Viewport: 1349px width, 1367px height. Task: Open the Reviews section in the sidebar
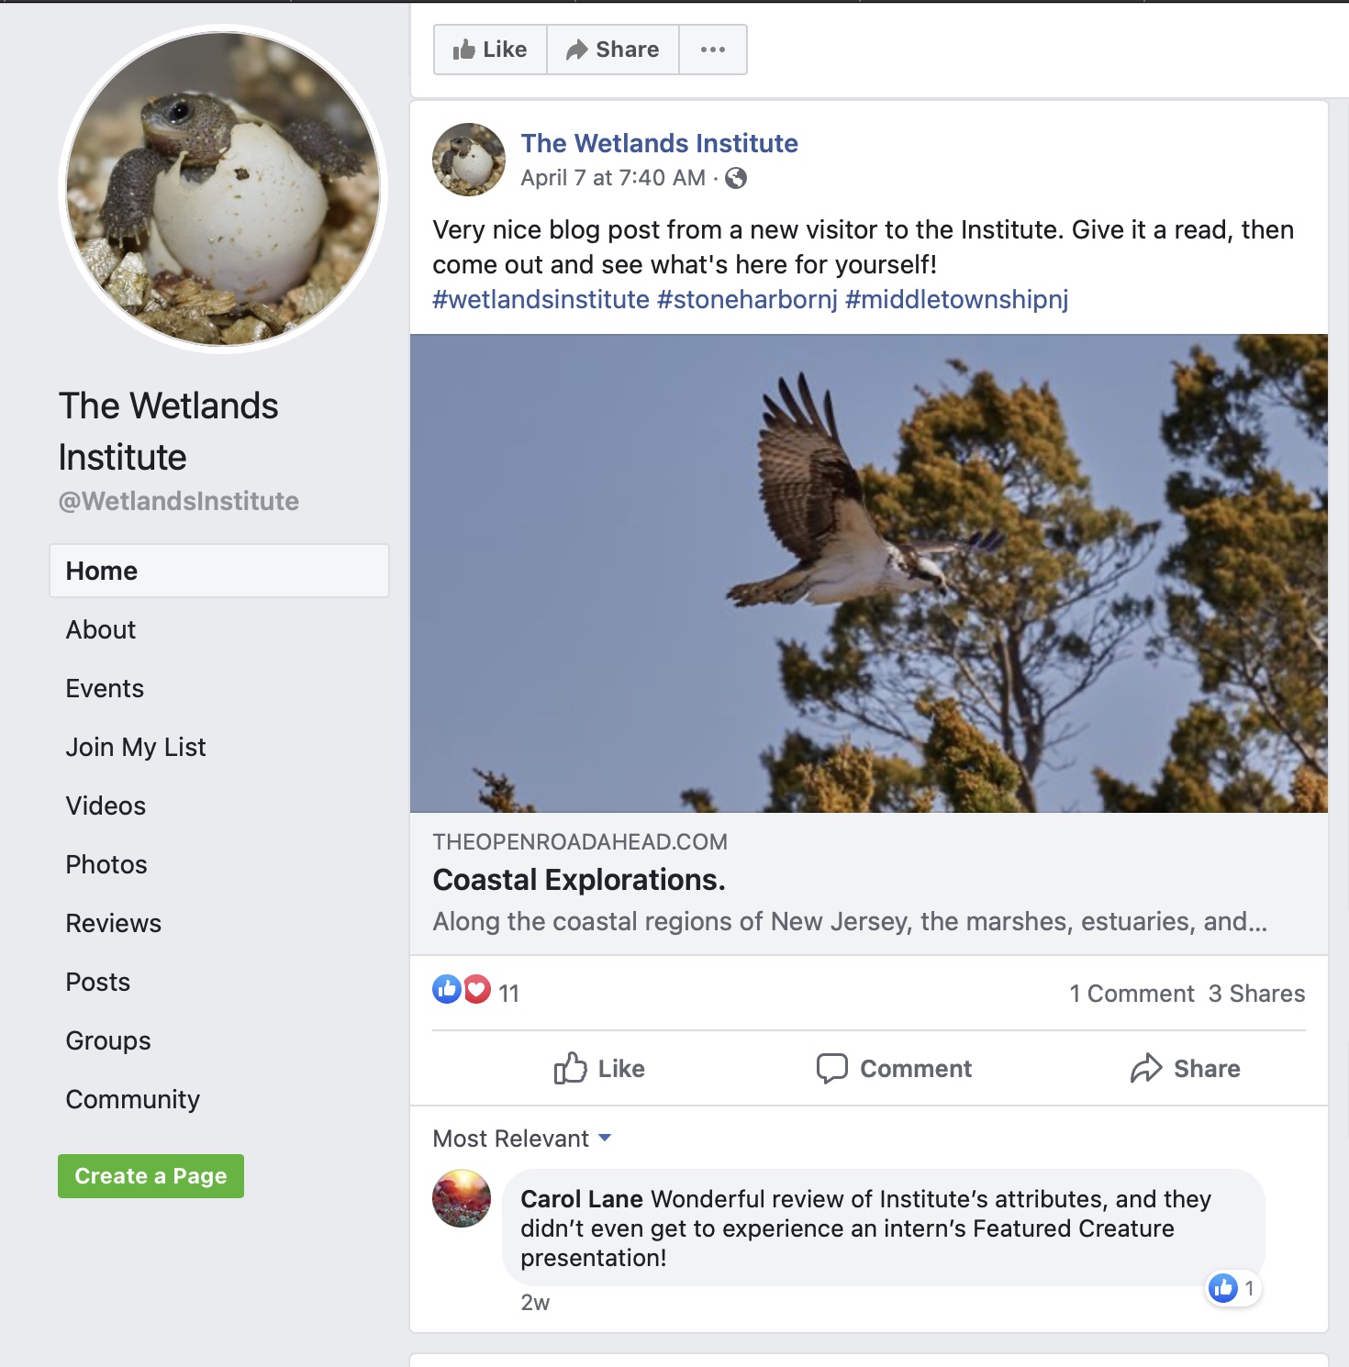coord(113,923)
